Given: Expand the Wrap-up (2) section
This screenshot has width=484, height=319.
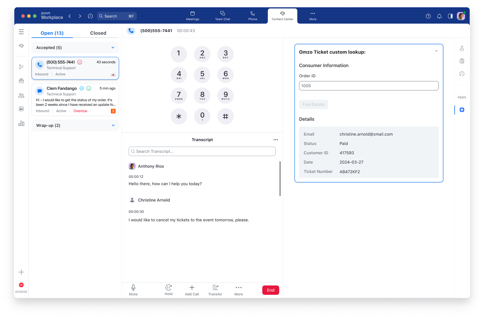Looking at the screenshot, I should click(x=113, y=125).
